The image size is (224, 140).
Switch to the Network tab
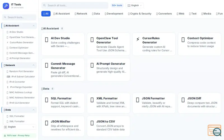[x=81, y=14]
